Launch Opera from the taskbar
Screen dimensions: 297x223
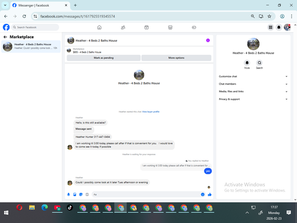pyautogui.click(x=20, y=208)
